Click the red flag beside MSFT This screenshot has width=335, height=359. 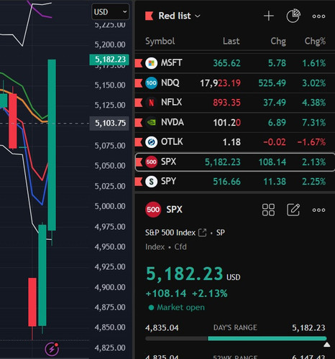pos(139,63)
